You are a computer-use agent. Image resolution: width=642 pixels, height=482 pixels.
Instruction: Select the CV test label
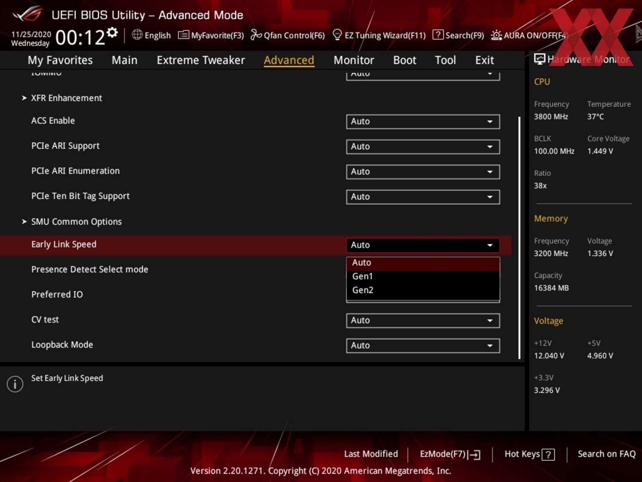coord(45,320)
